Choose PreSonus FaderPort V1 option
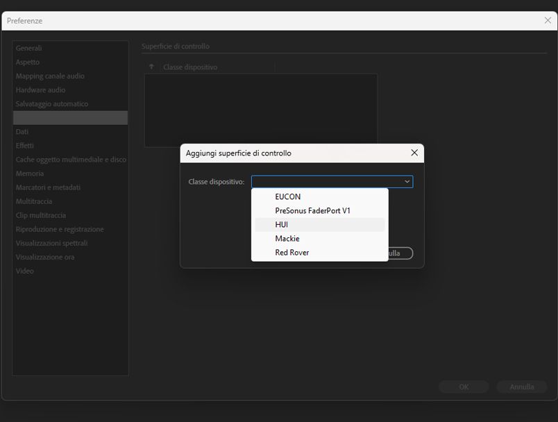 (319, 210)
